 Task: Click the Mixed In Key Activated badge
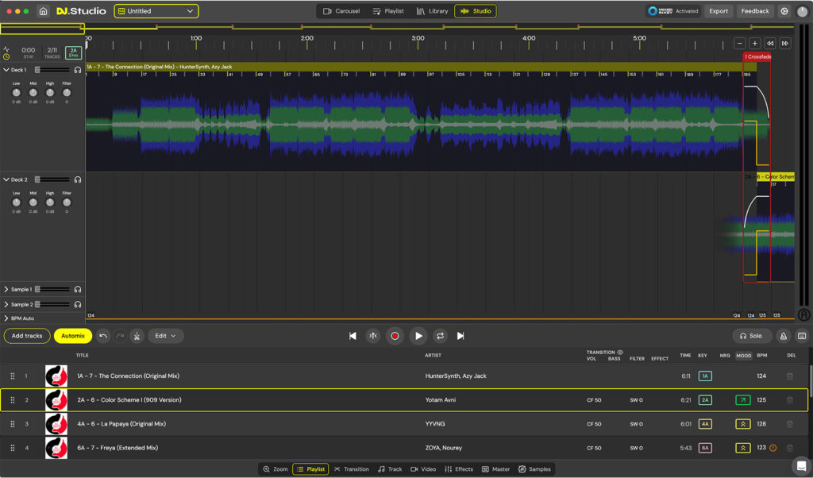coord(673,11)
